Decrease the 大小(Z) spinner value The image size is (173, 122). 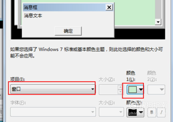(x=120, y=92)
